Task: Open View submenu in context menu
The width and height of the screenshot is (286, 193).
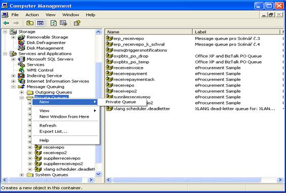Action: pyautogui.click(x=65, y=111)
